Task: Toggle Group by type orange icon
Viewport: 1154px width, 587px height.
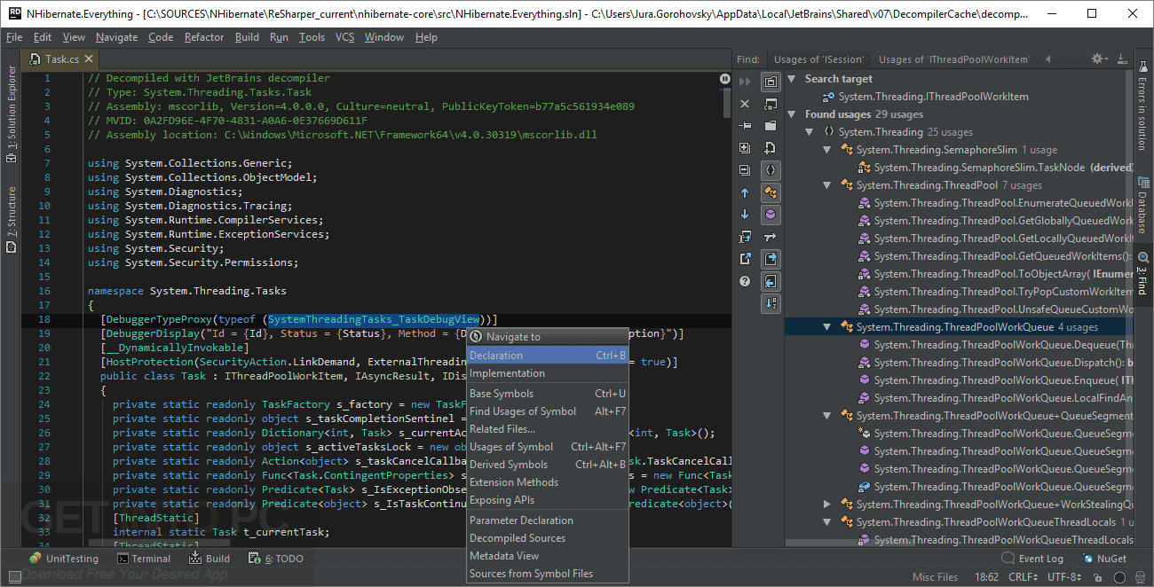Action: tap(771, 192)
